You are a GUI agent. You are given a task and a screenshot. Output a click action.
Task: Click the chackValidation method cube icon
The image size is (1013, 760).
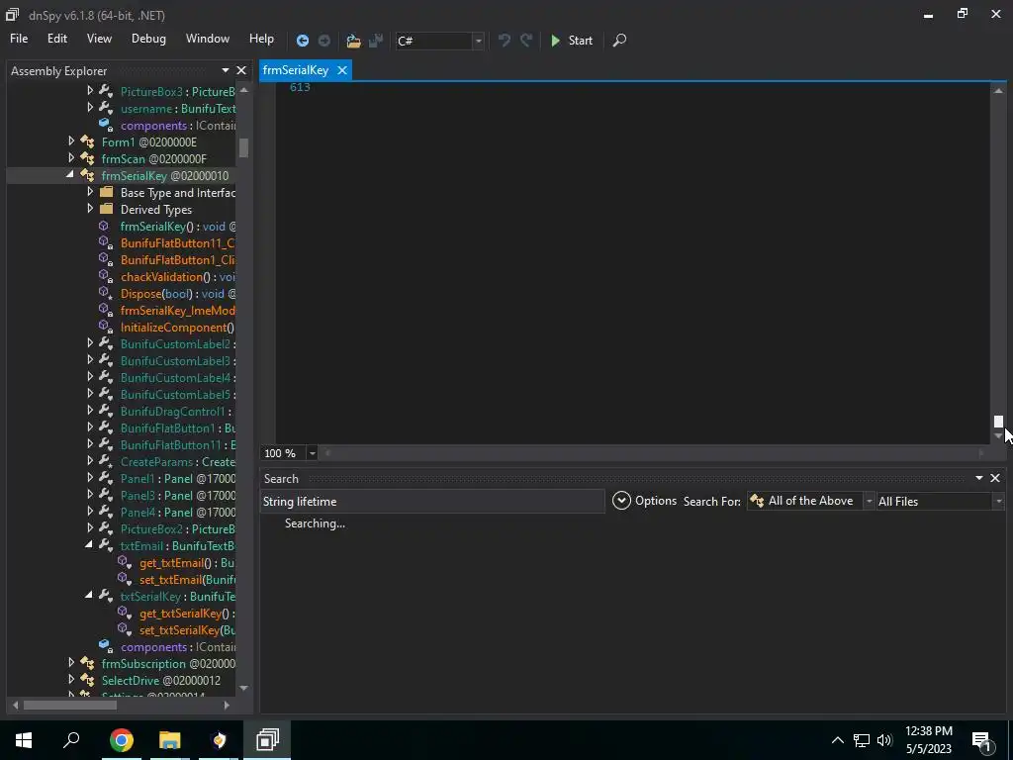[105, 277]
